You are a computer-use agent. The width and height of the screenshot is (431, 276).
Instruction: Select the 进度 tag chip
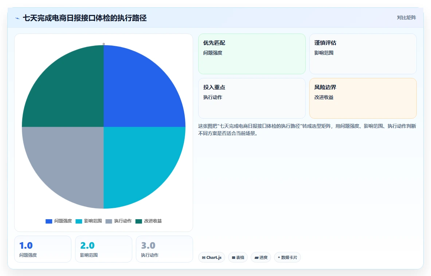[261, 257]
